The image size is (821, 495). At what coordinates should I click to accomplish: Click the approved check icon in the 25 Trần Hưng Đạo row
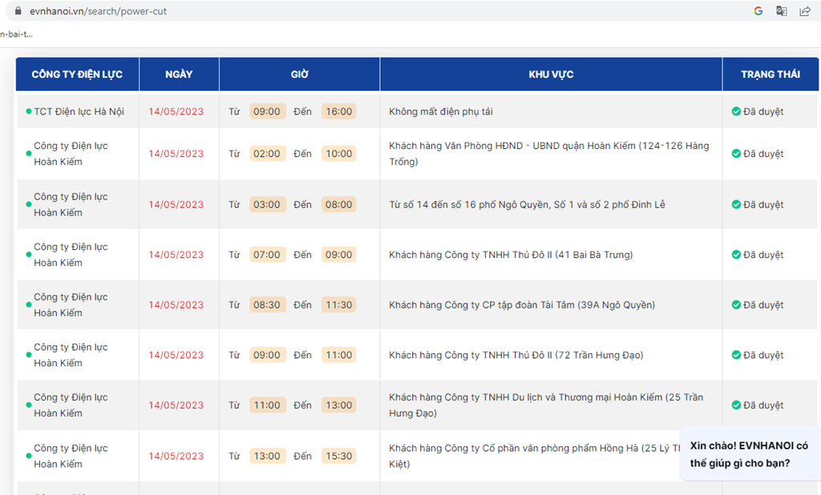pyautogui.click(x=736, y=405)
